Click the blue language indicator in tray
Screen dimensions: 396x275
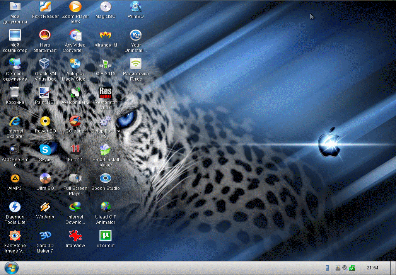pyautogui.click(x=327, y=268)
